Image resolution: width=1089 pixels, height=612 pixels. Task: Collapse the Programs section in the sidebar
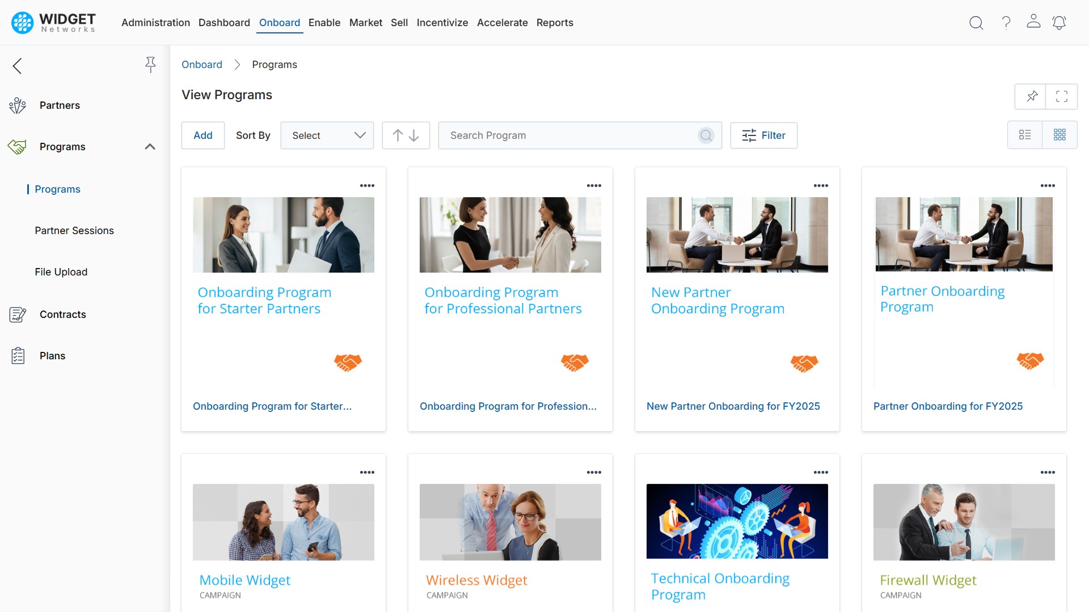point(150,147)
